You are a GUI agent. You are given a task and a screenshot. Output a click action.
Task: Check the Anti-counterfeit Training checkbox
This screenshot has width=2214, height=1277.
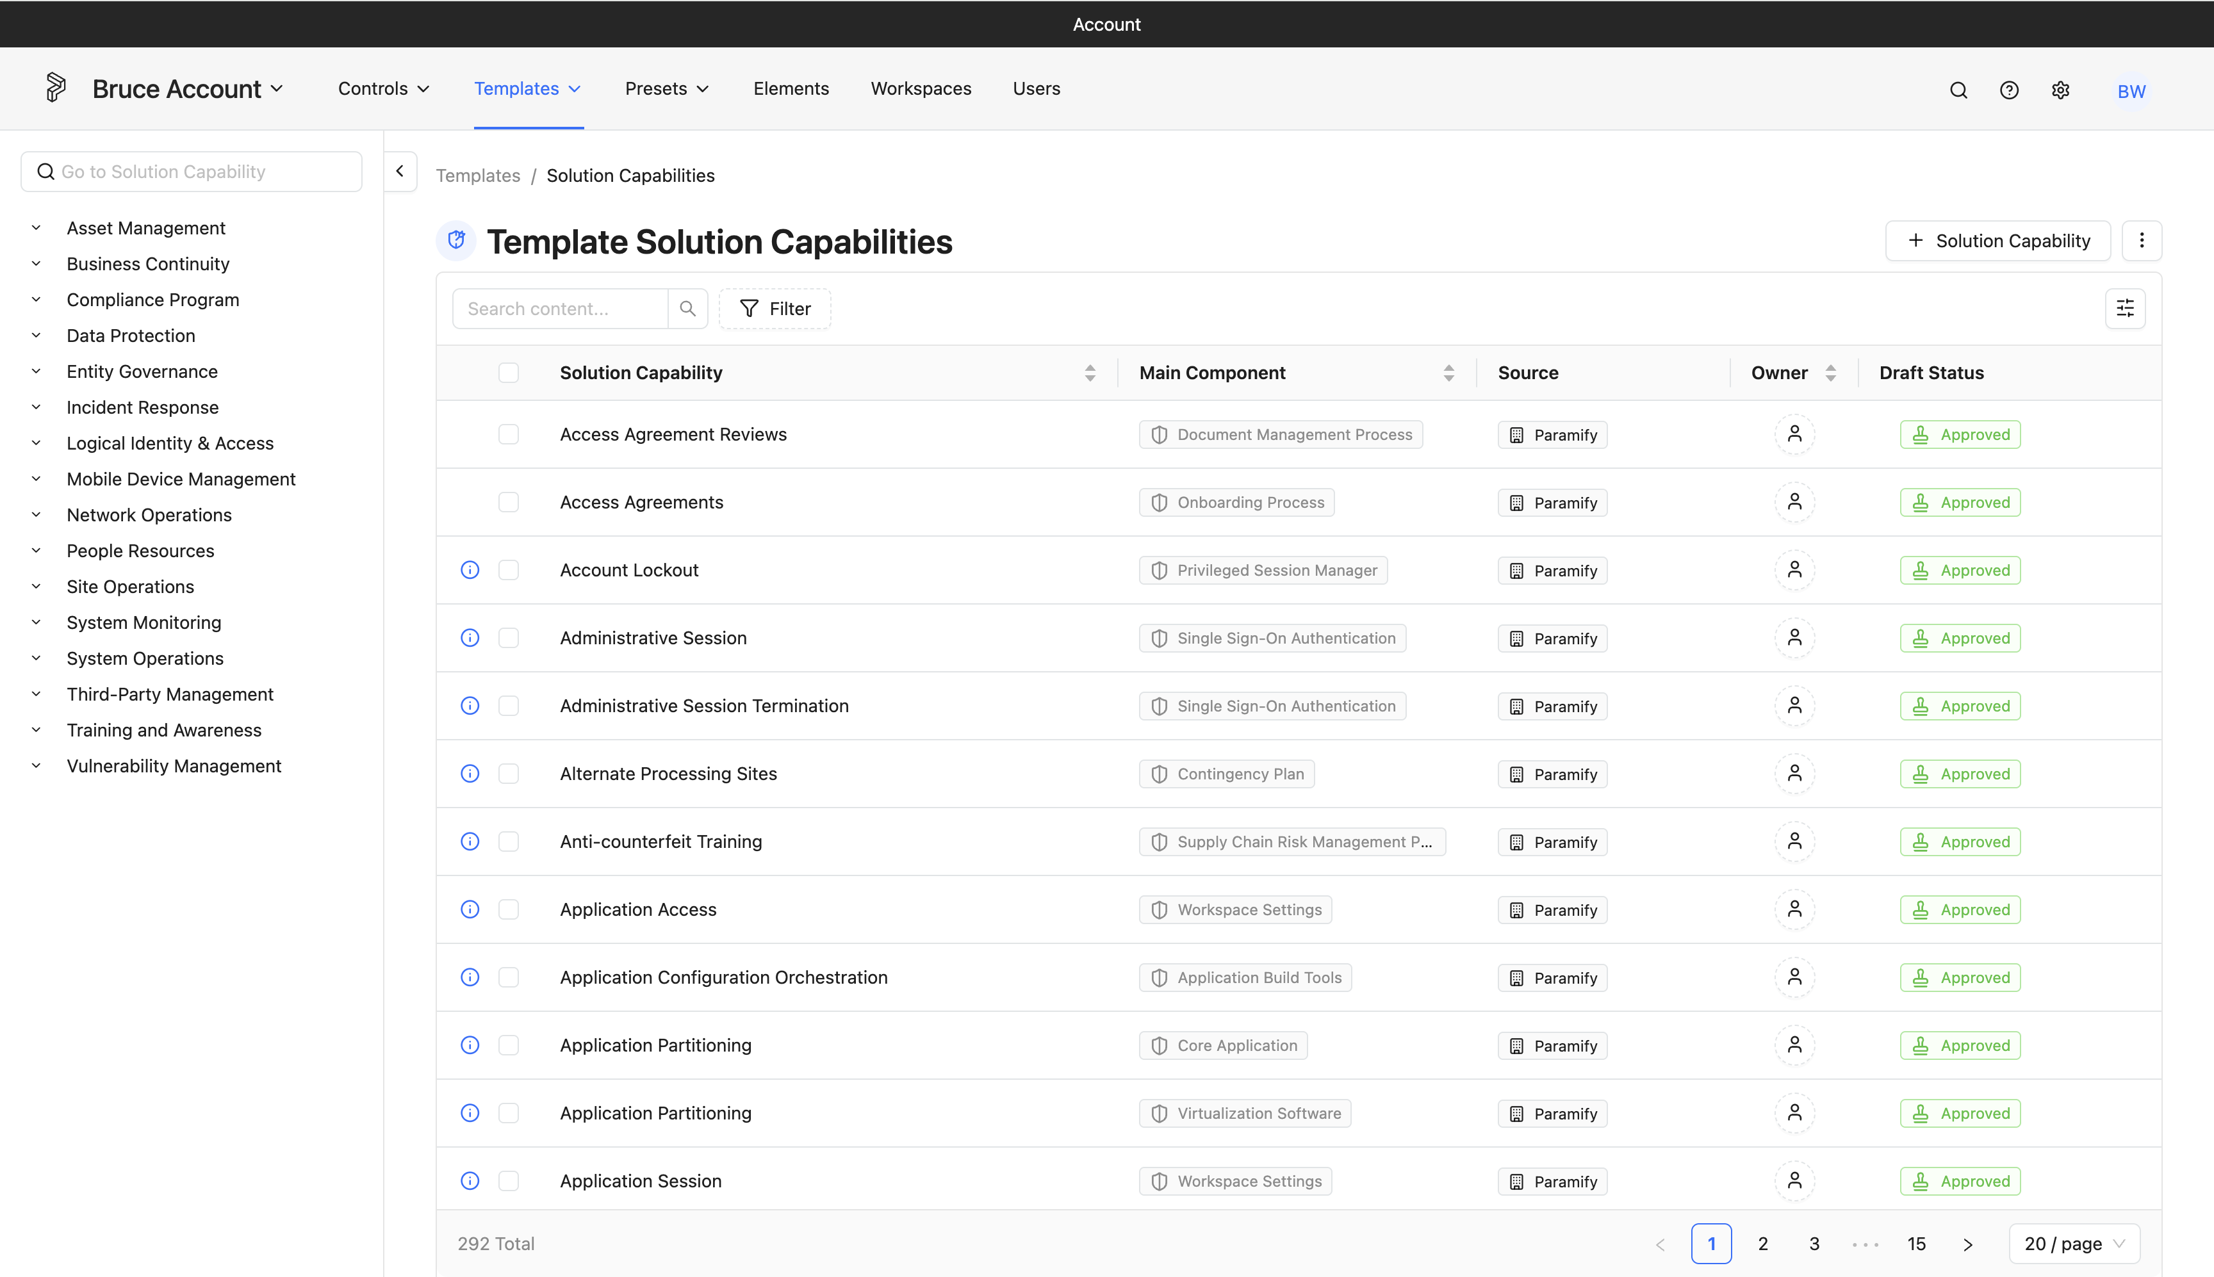click(509, 841)
